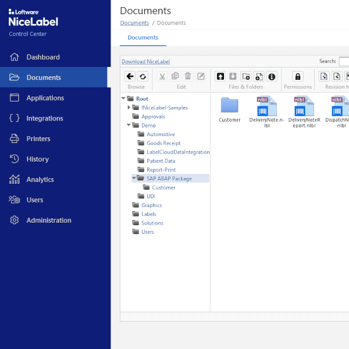Collapse the SAP ABAP Package arrow

pyautogui.click(x=134, y=178)
